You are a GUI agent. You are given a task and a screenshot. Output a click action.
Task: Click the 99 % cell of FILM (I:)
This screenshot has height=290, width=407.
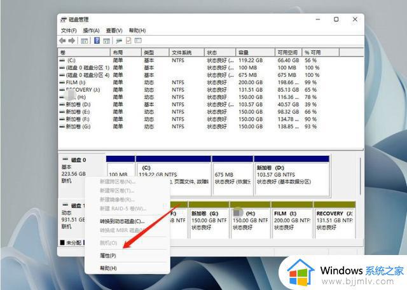[x=311, y=82]
